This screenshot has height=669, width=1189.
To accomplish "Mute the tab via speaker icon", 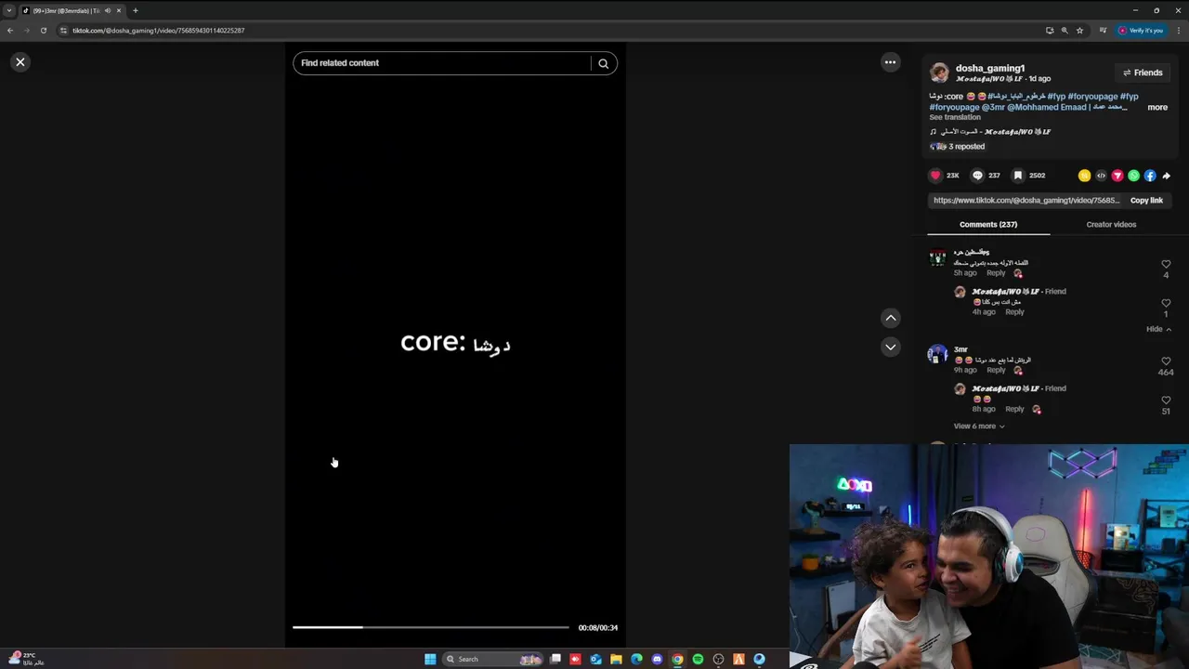I will coord(107,10).
